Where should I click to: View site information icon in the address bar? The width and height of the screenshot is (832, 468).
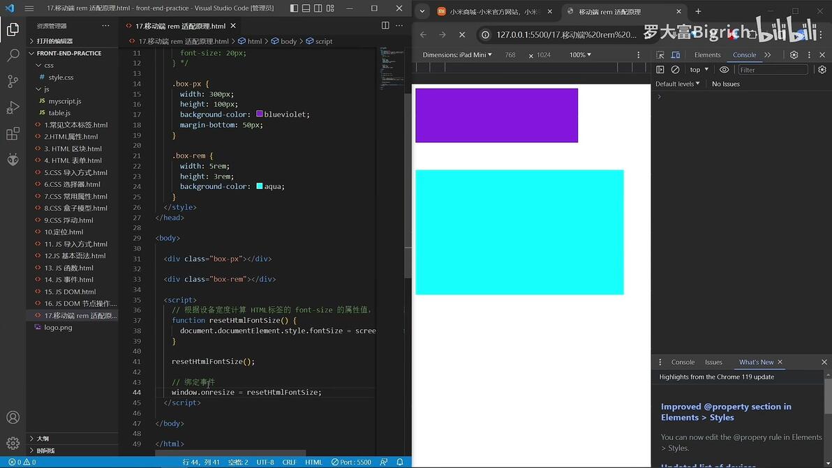[485, 34]
